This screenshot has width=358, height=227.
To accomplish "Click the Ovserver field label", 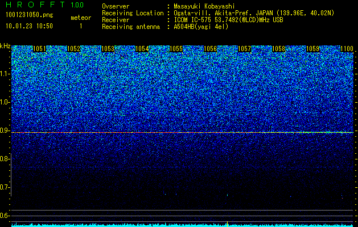I will pyautogui.click(x=116, y=6).
